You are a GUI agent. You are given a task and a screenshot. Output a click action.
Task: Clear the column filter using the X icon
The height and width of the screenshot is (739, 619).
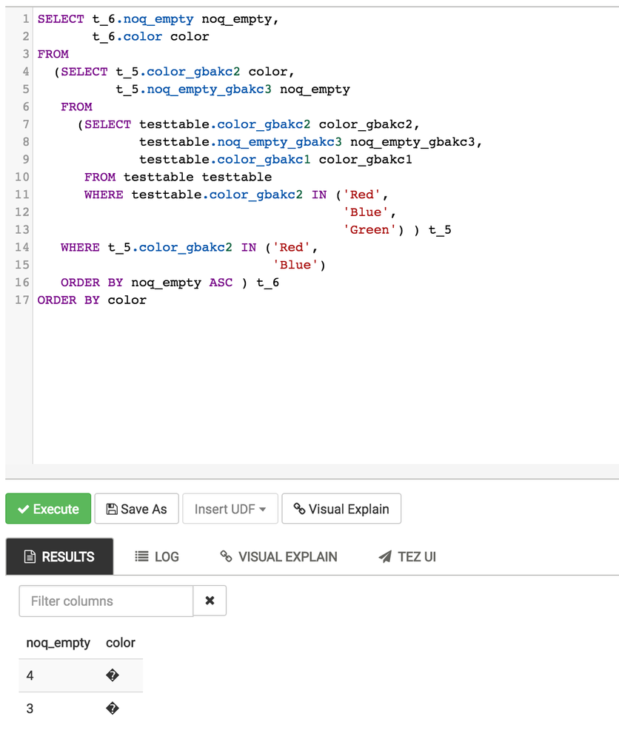pos(210,601)
